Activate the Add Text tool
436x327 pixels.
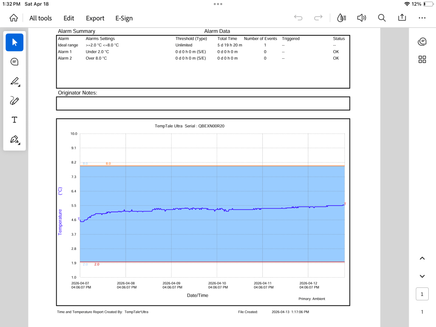point(14,120)
